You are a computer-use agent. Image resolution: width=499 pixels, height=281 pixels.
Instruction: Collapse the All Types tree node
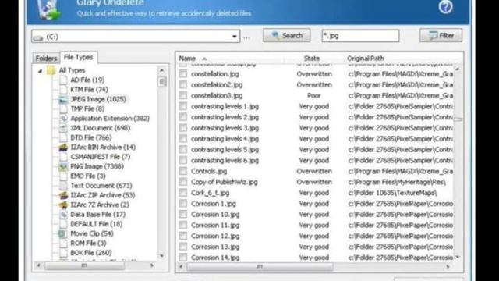click(x=41, y=71)
